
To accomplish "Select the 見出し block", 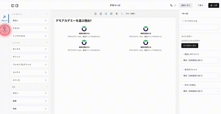I will (30, 21).
